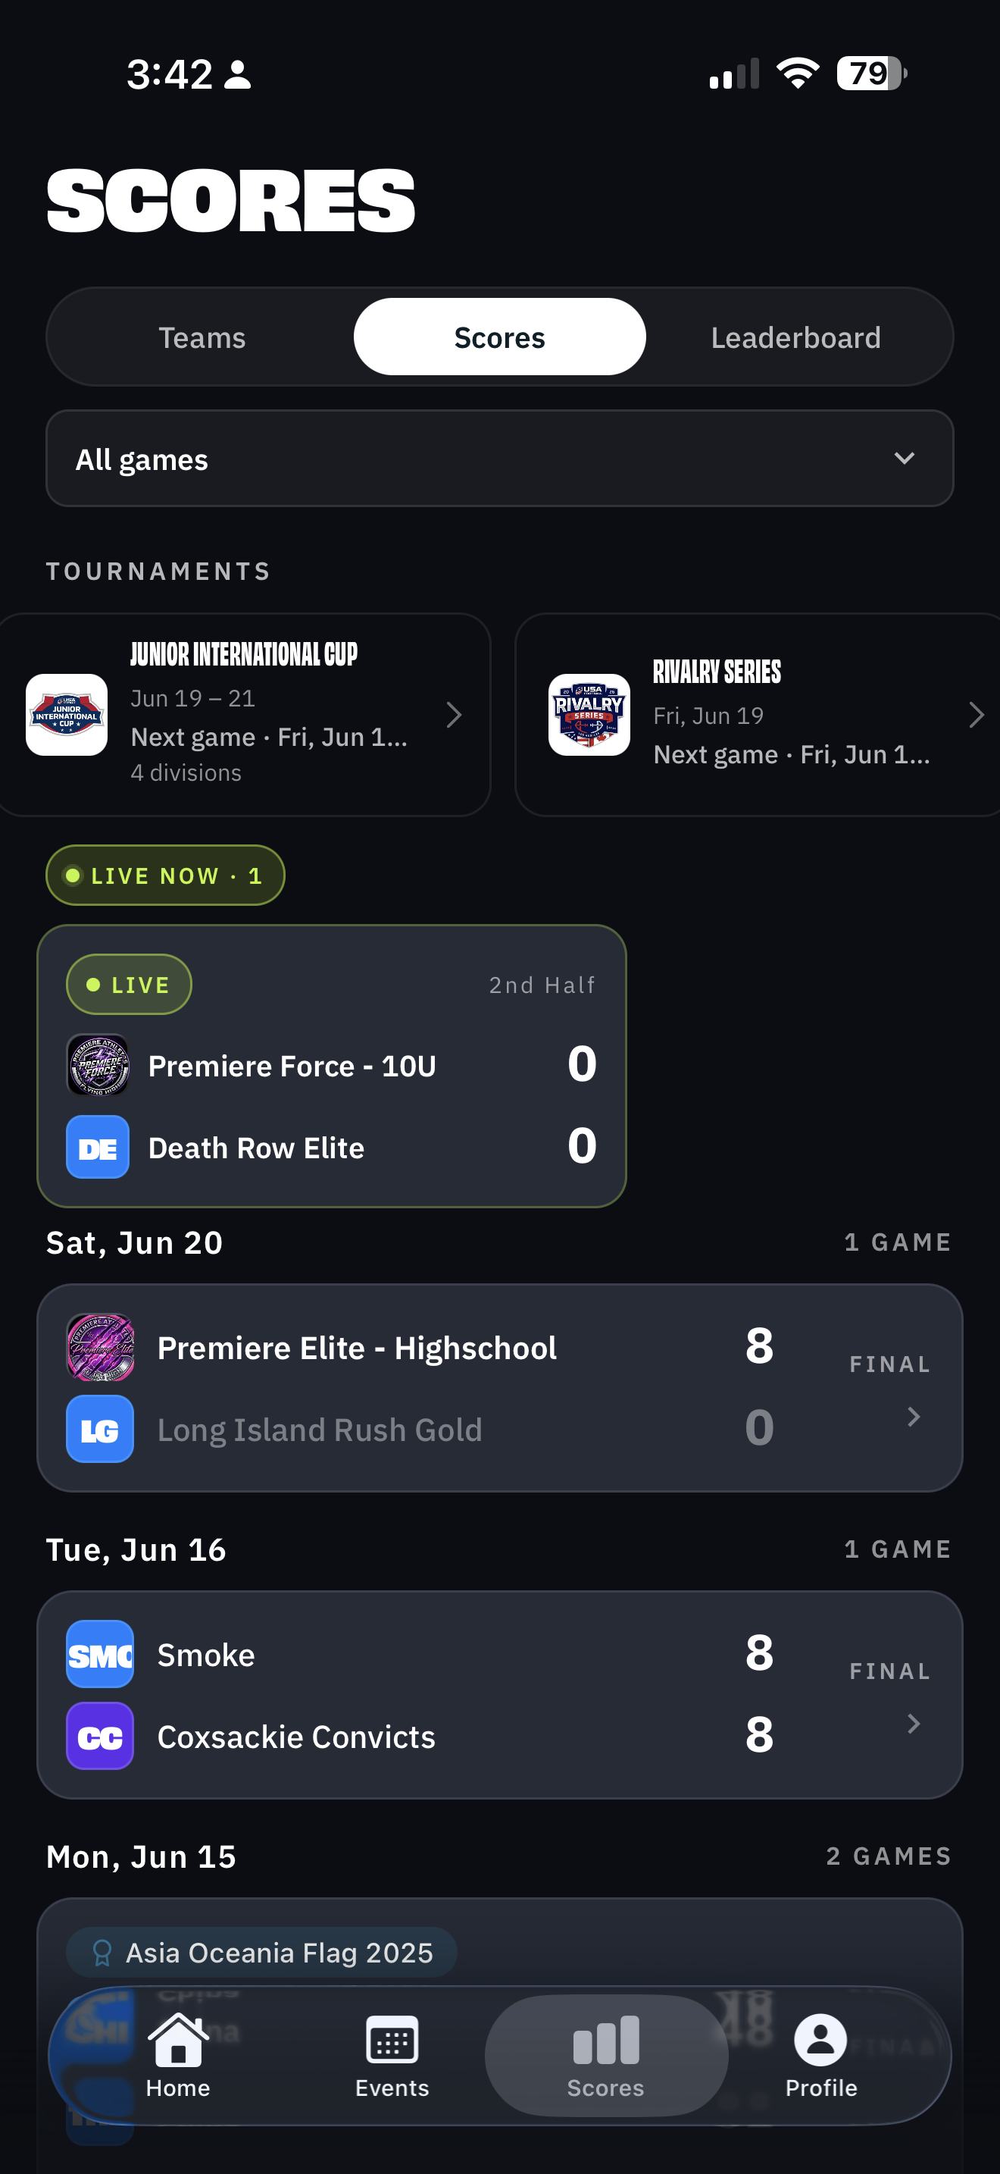Image resolution: width=1000 pixels, height=2174 pixels.
Task: Open Junior International Cup chevron arrow
Action: pyautogui.click(x=454, y=715)
